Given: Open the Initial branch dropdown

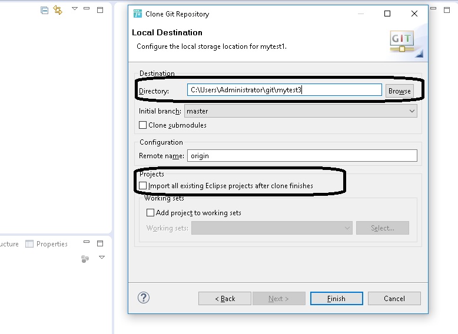Looking at the screenshot, I should tap(301, 111).
